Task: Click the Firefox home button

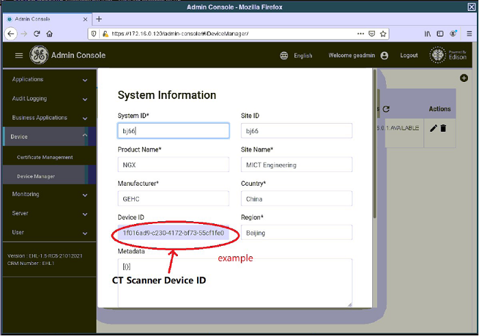Action: click(50, 33)
